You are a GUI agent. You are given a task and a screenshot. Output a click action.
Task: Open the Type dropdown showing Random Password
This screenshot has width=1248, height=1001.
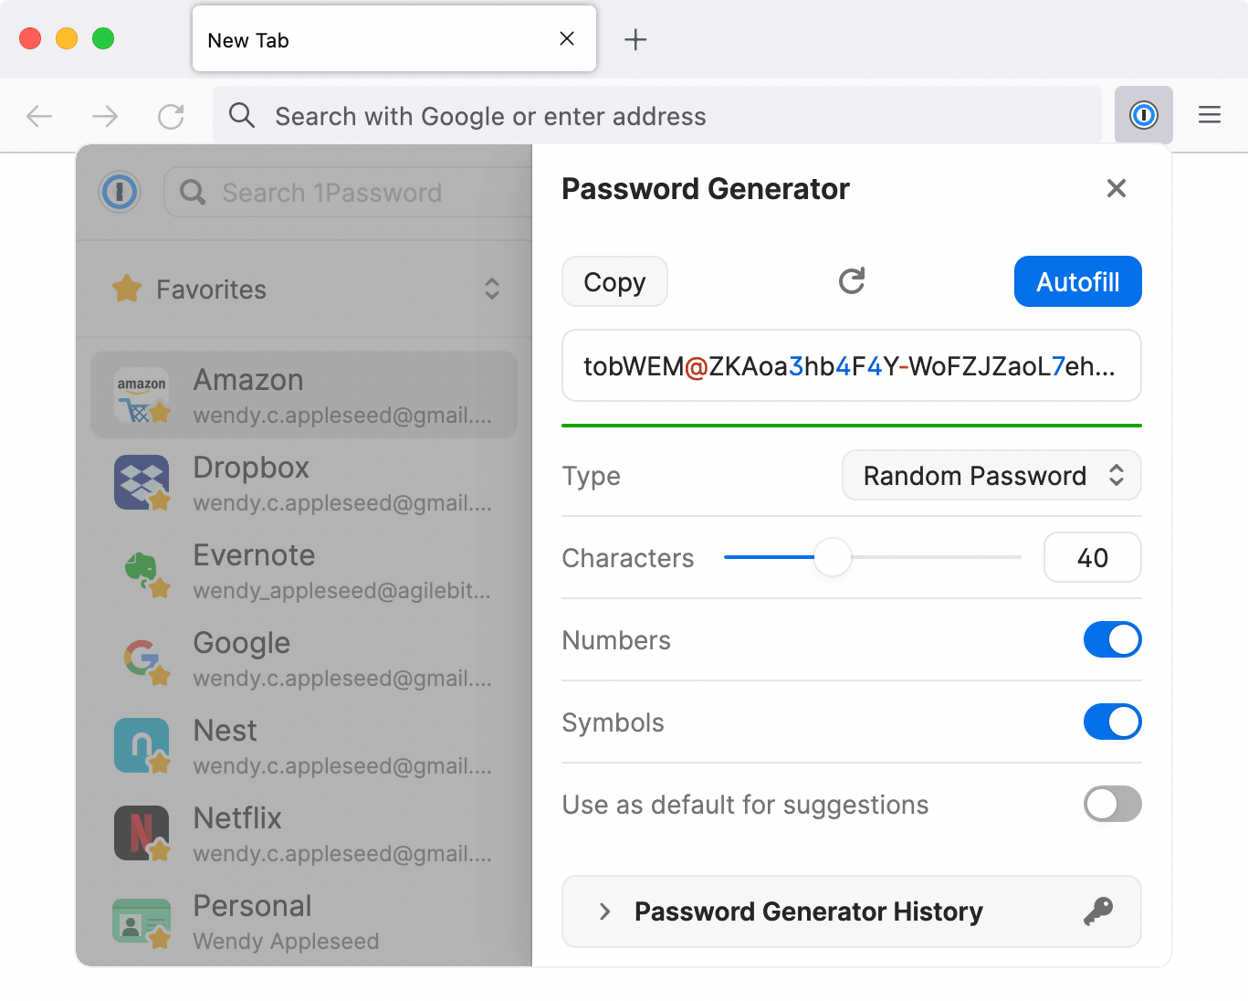click(991, 475)
